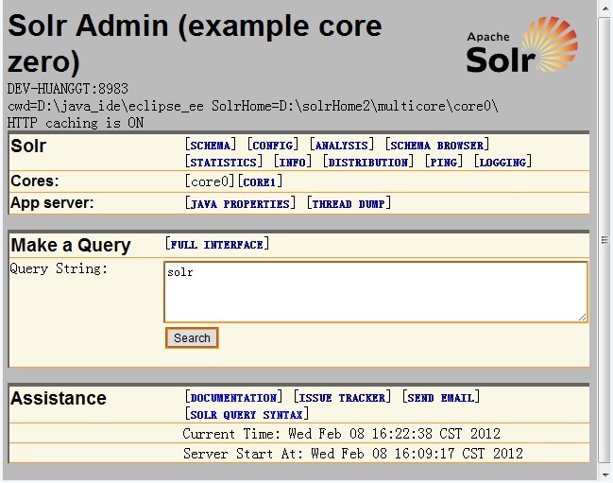This screenshot has height=483, width=613.
Task: Click the Assistance heading
Action: [x=59, y=398]
